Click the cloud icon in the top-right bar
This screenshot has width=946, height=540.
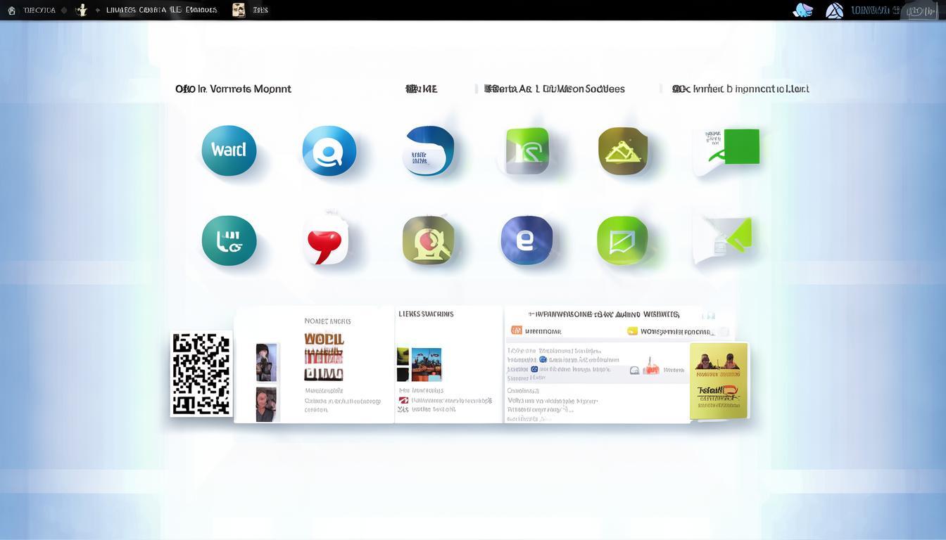[802, 11]
